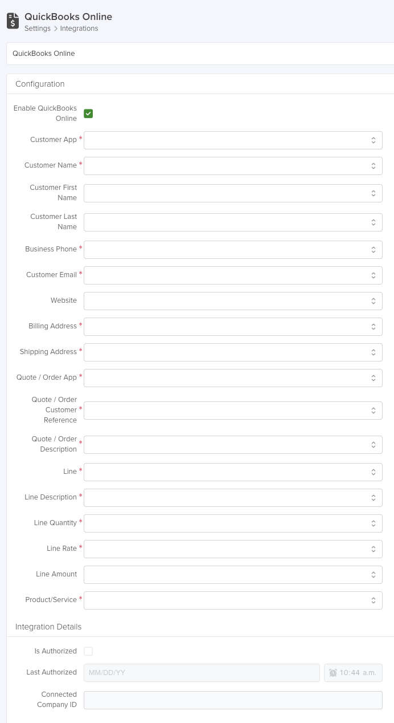Viewport: 394px width, 723px height.
Task: Click the Line Rate selector arrows icon
Action: click(373, 549)
